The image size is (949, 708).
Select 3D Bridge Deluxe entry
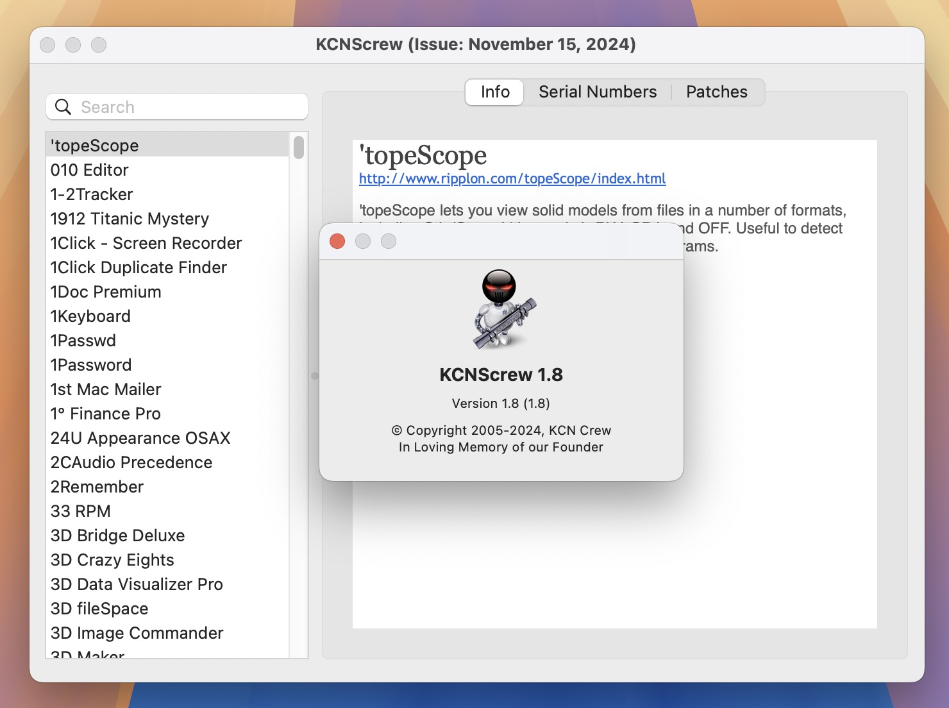pyautogui.click(x=168, y=535)
